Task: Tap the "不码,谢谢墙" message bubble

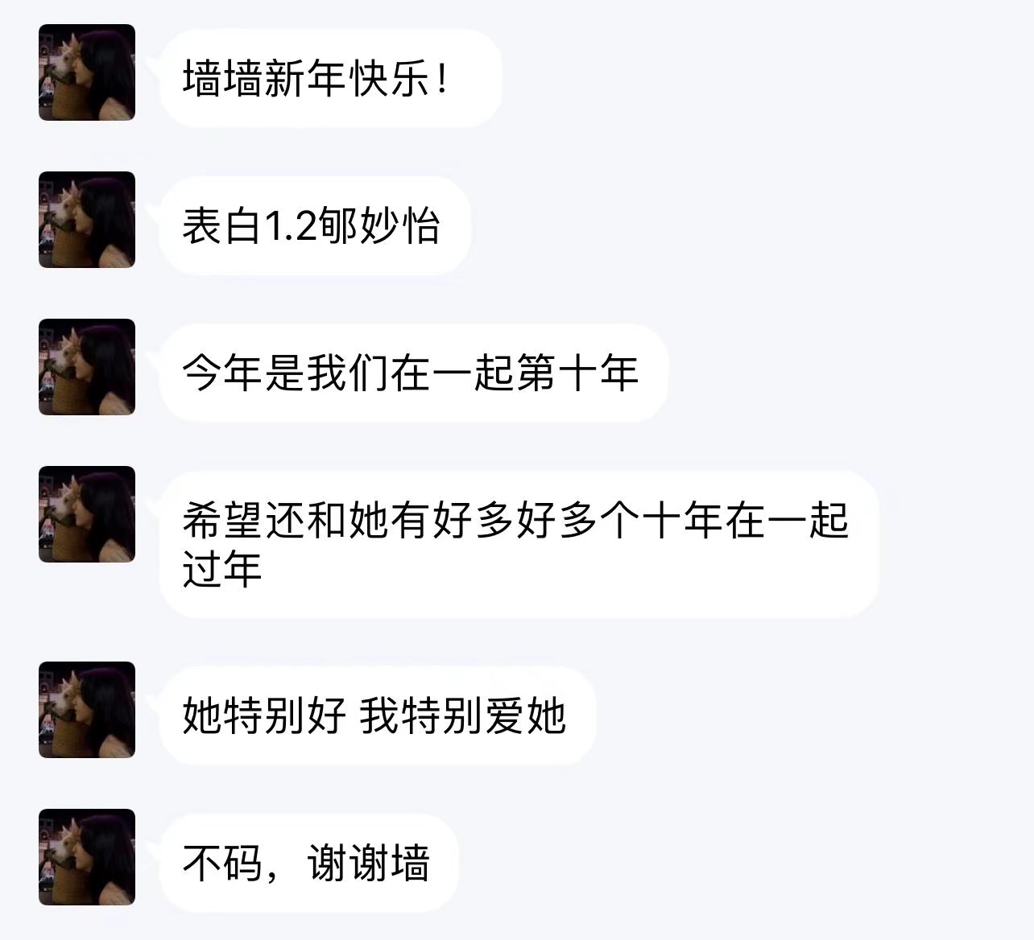Action: point(308,863)
